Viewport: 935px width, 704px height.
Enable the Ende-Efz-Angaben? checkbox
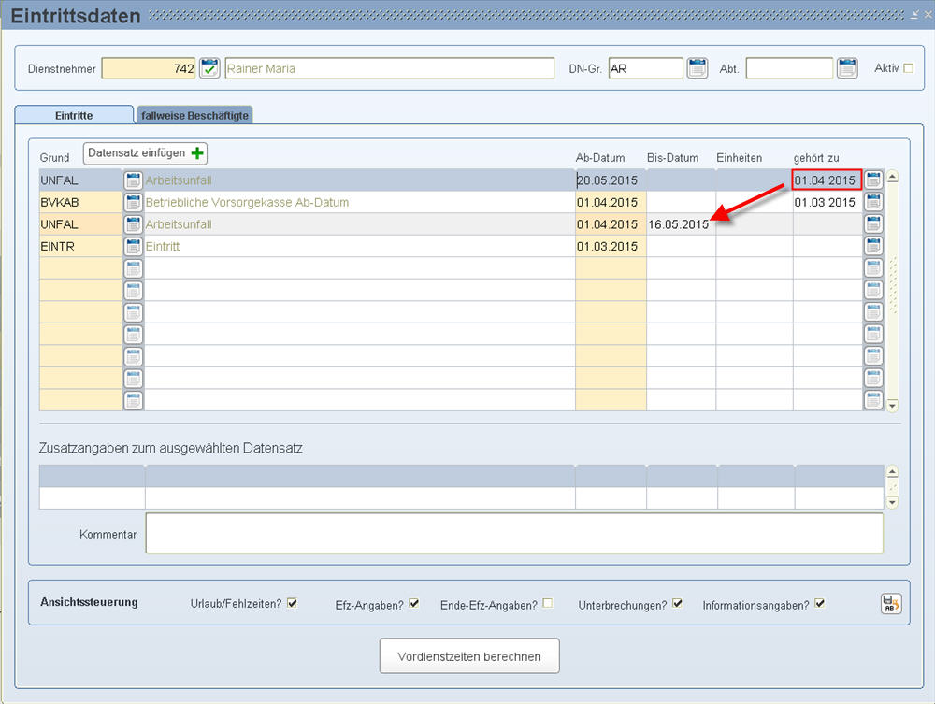click(x=547, y=603)
